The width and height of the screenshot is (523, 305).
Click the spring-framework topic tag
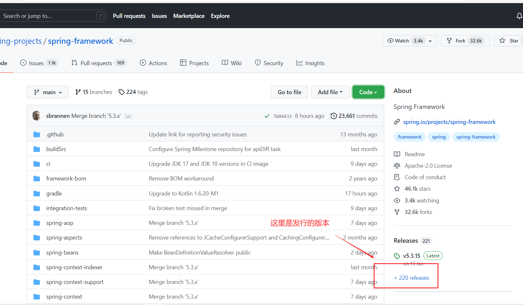pos(476,137)
